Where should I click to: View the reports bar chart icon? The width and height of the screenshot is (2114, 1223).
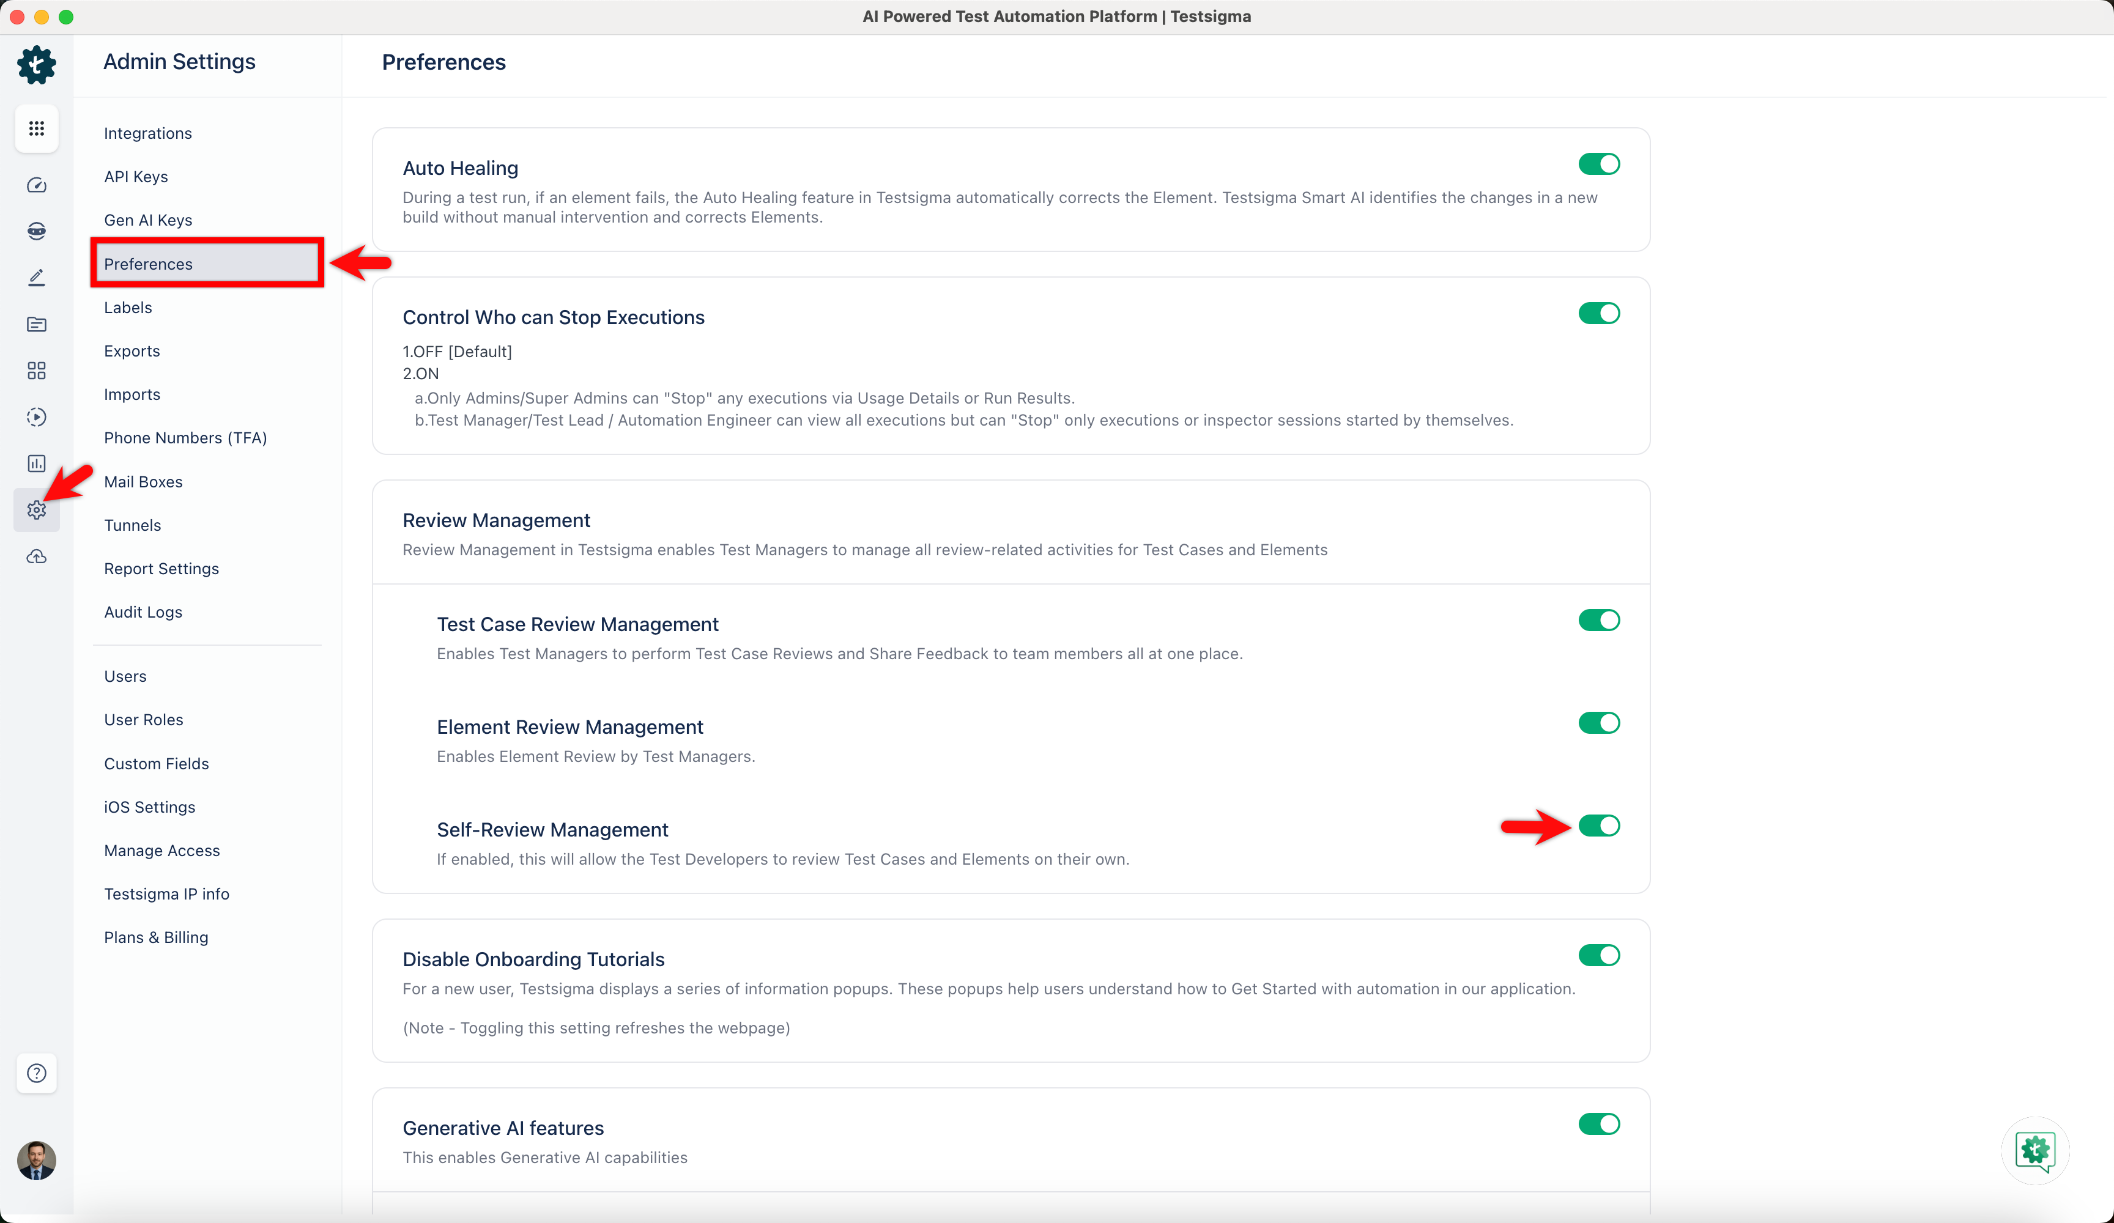click(36, 463)
